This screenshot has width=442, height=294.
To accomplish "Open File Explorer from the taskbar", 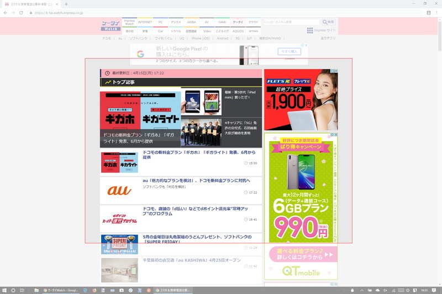I will coord(36,290).
